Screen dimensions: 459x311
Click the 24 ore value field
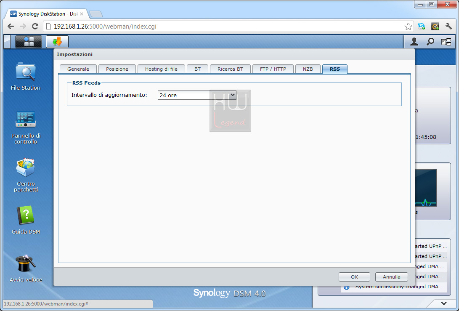coord(193,95)
